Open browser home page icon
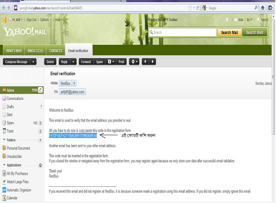Screen dimensions: 276x203 tap(263, 8)
